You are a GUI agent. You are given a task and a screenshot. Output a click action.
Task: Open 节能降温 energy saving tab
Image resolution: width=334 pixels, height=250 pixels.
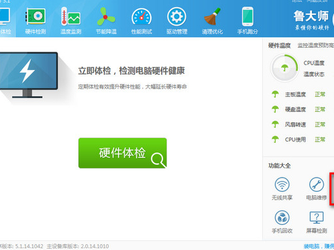click(x=106, y=21)
